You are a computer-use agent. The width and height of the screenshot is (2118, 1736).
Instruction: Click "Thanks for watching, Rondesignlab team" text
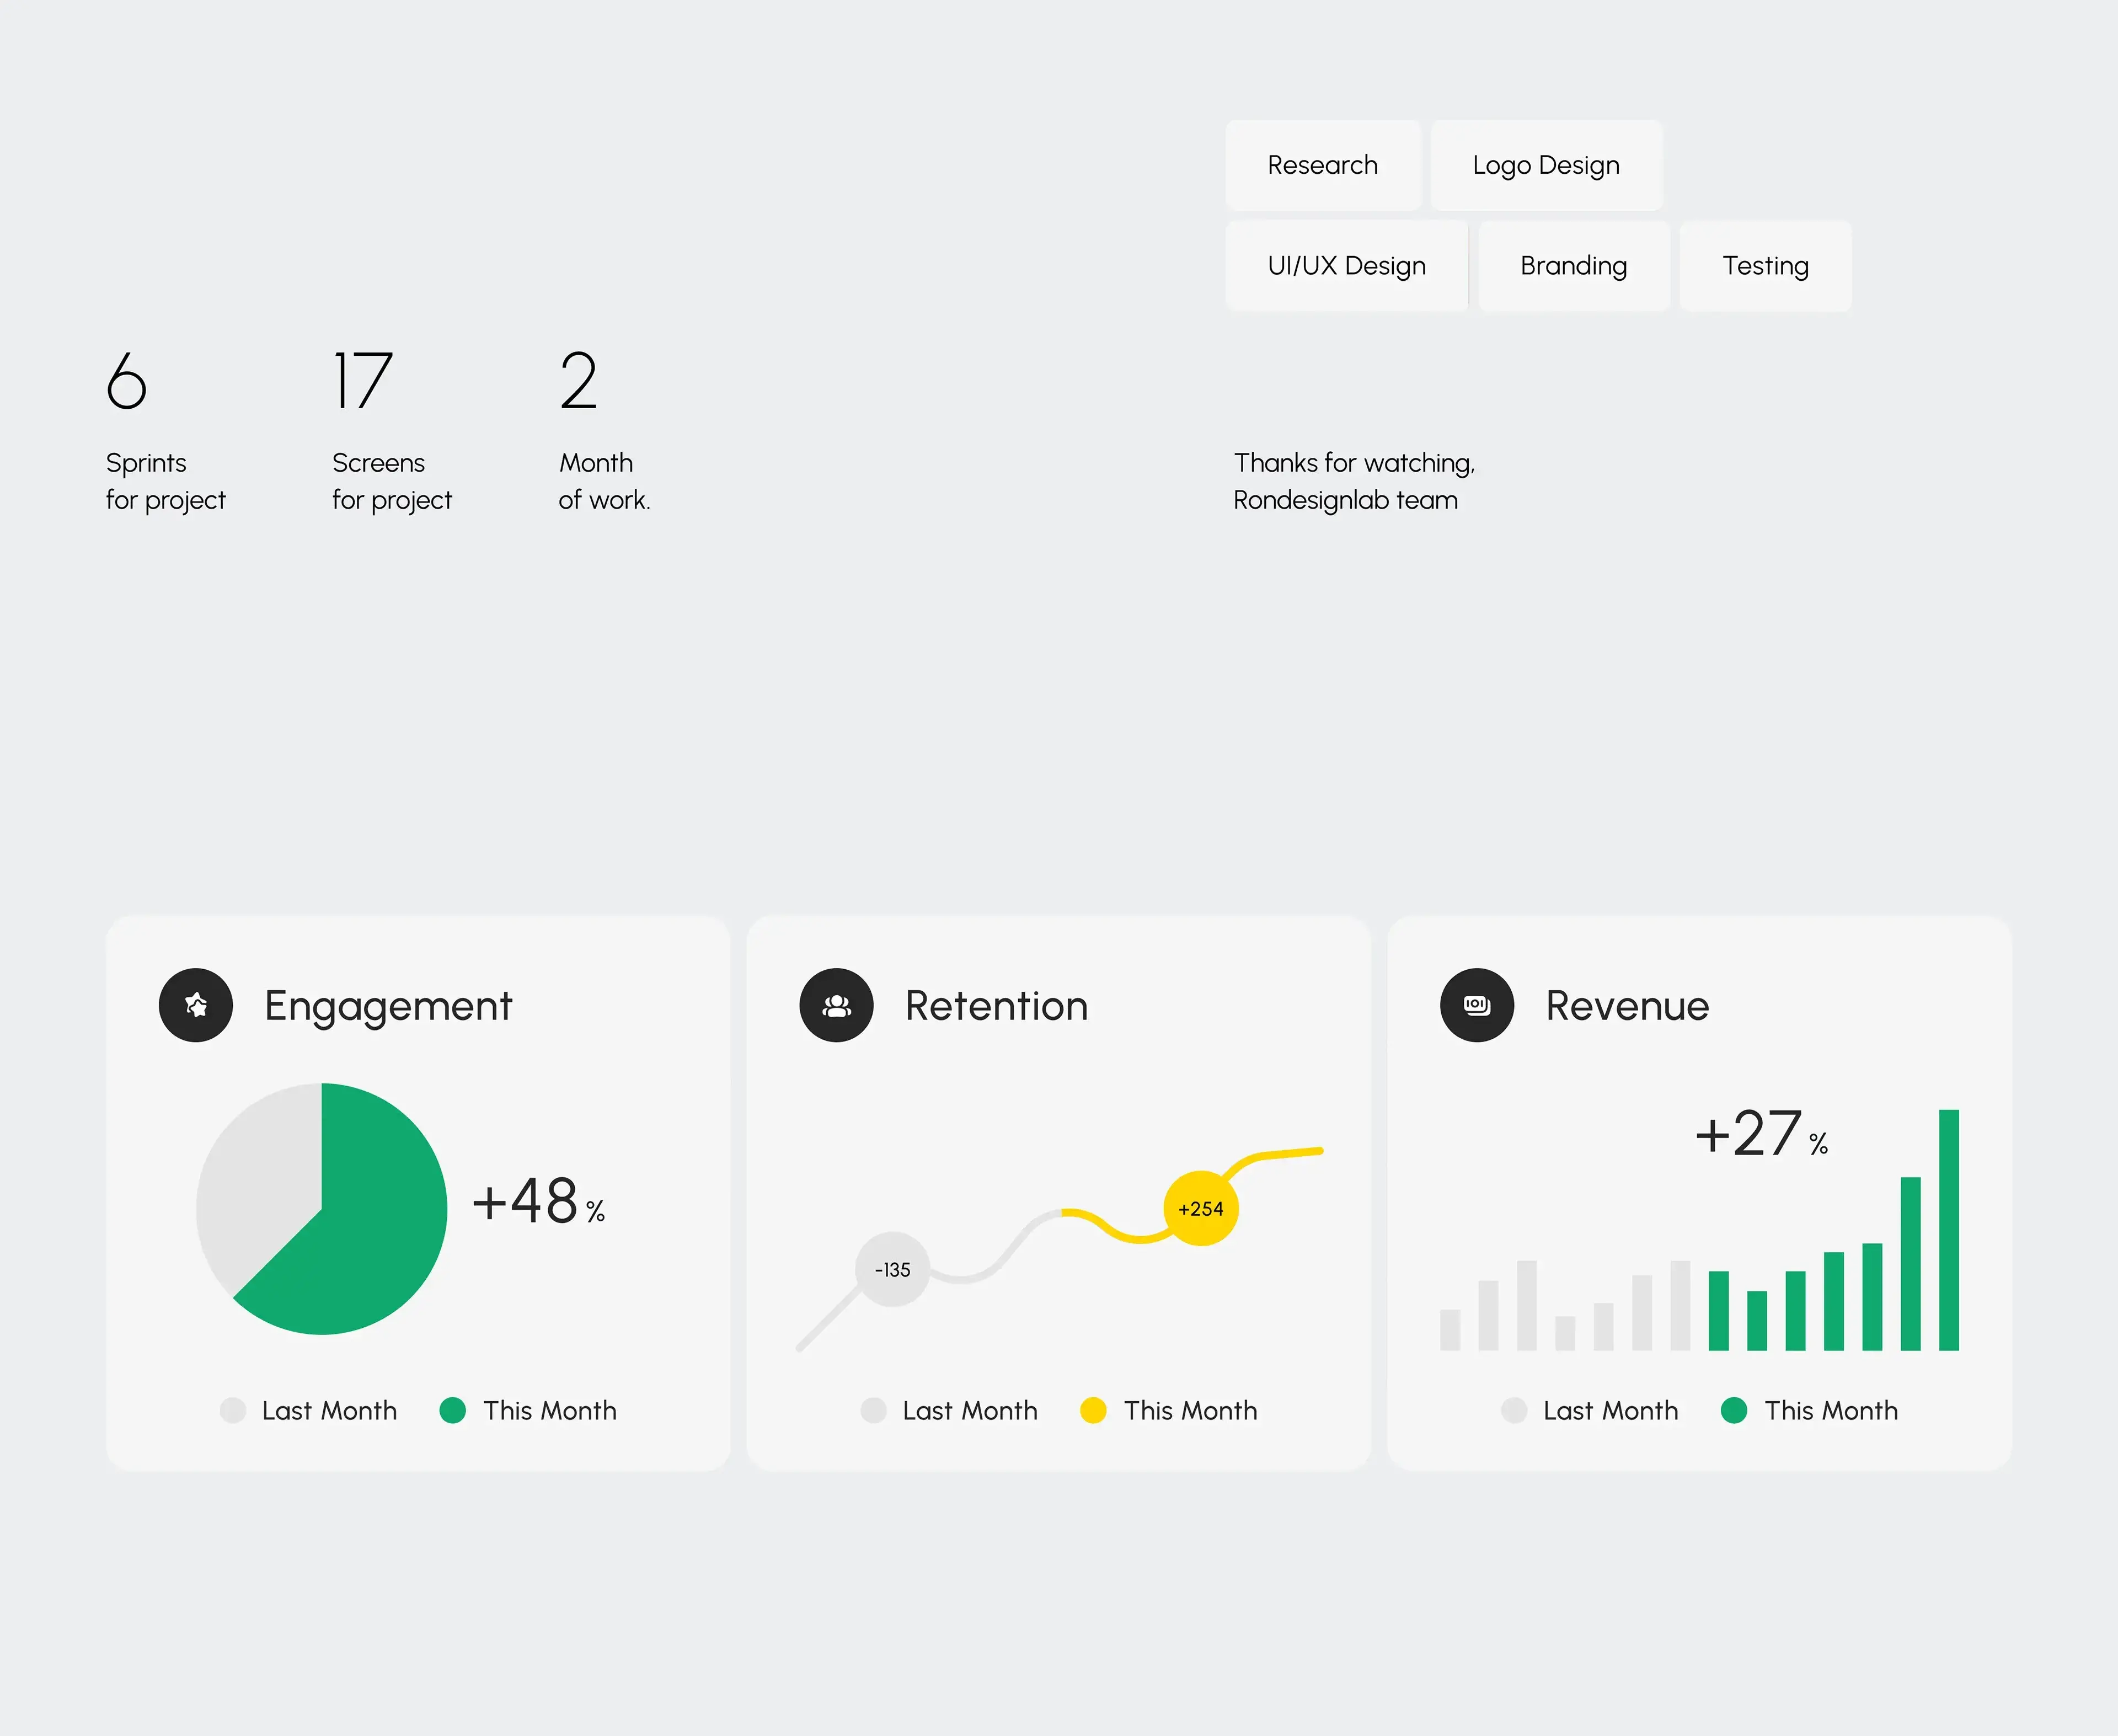pyautogui.click(x=1354, y=481)
